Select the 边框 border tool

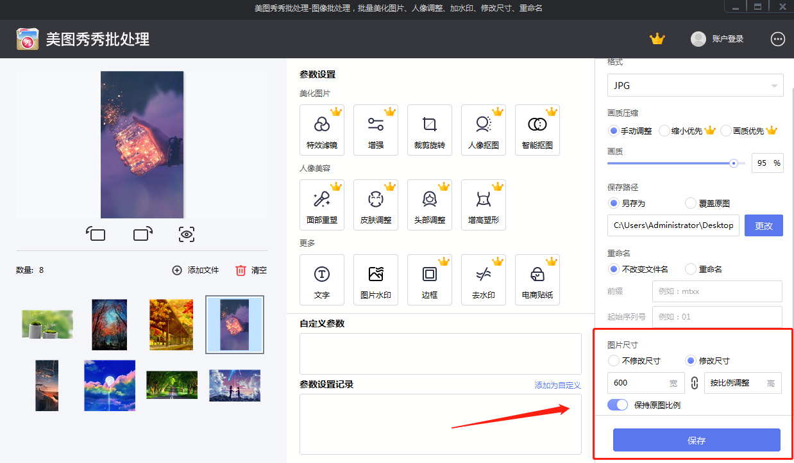click(x=430, y=280)
